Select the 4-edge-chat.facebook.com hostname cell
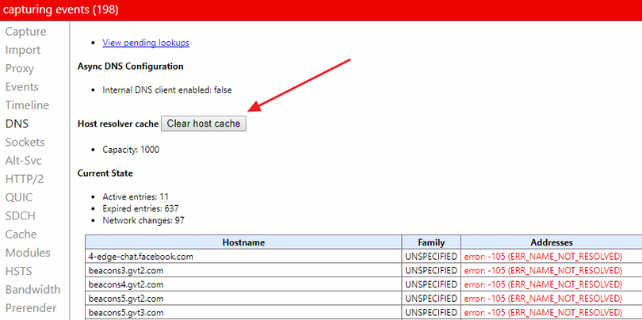 coord(141,257)
